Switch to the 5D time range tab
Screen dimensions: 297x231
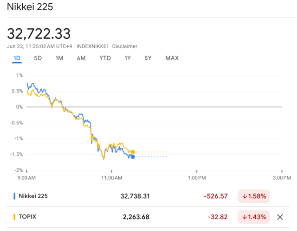(38, 58)
